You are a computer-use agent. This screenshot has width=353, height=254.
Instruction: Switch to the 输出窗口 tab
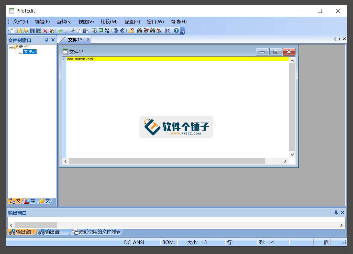tap(22, 232)
